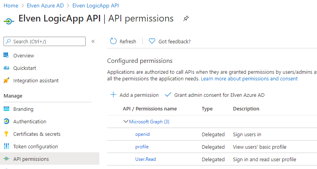
Task: Open the openid permission
Action: [142, 134]
